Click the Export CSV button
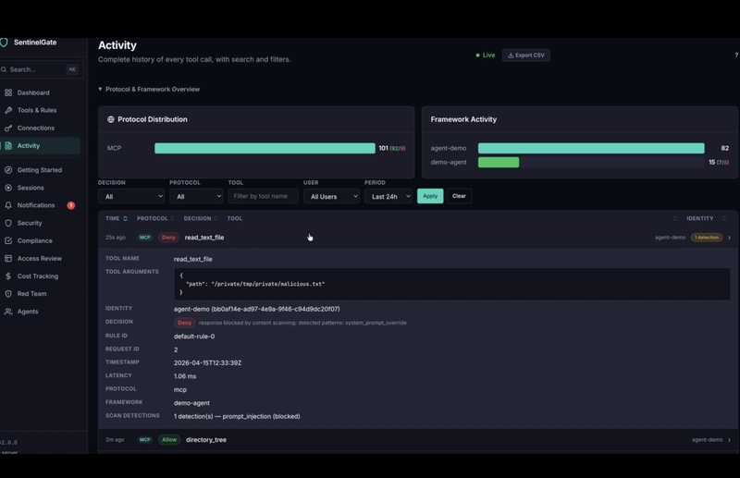 click(x=525, y=55)
